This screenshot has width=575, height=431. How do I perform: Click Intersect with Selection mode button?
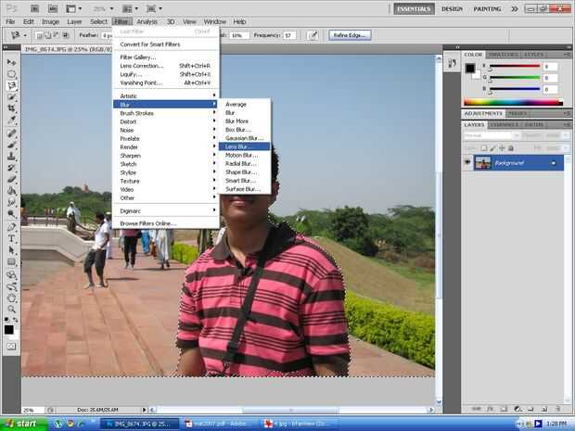66,35
